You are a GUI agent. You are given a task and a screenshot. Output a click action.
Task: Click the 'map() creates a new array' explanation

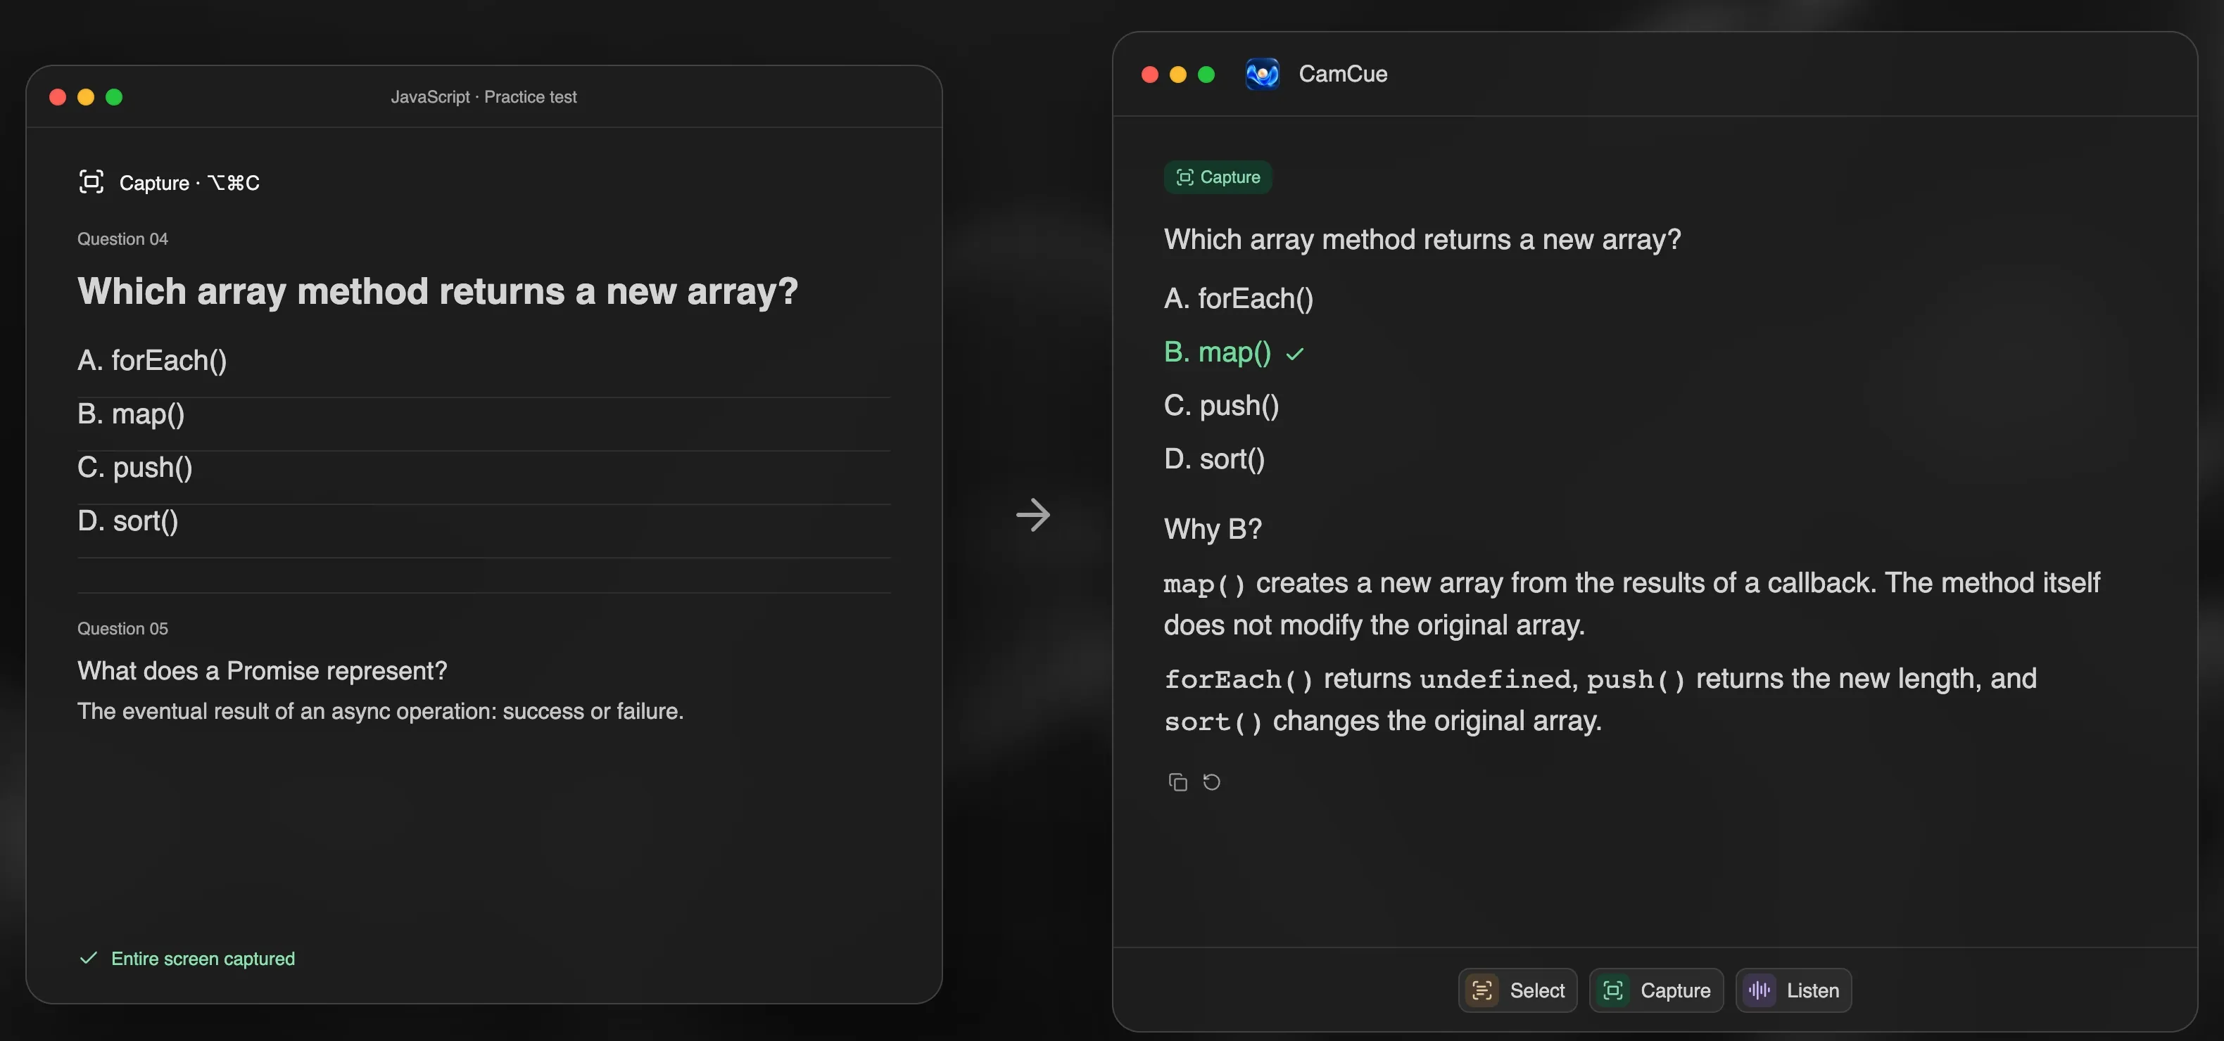pyautogui.click(x=1631, y=603)
